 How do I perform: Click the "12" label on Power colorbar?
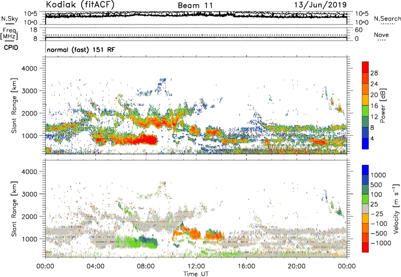[374, 117]
